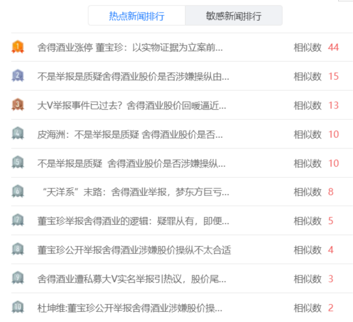Click similarity count 10 in rank 5 row
Image resolution: width=353 pixels, height=322 pixels.
tap(334, 163)
